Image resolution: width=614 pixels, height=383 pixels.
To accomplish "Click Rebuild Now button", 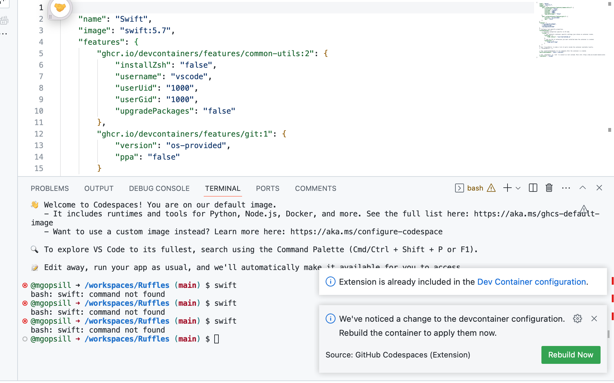I will tap(571, 355).
